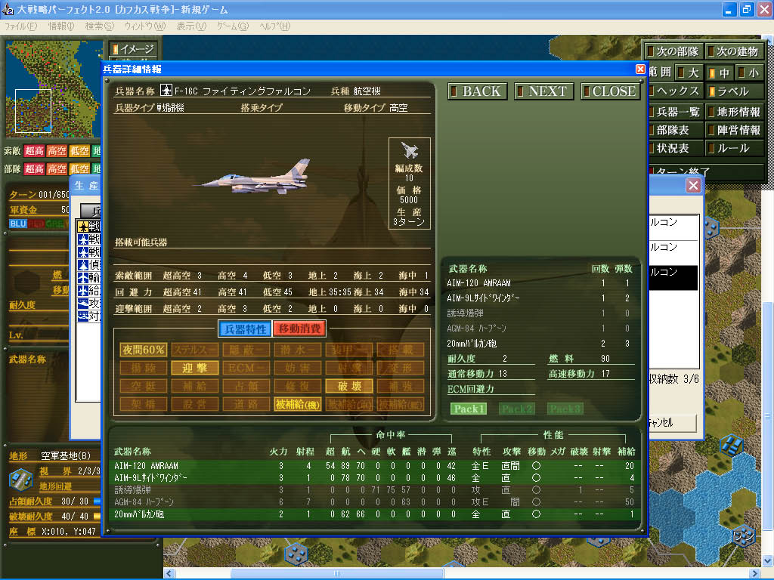
Task: Set map range to 小
Action: click(x=748, y=72)
